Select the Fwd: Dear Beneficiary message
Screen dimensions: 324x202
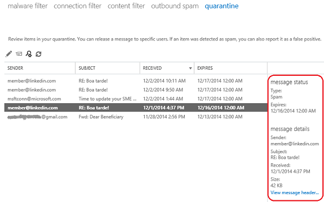click(x=136, y=117)
